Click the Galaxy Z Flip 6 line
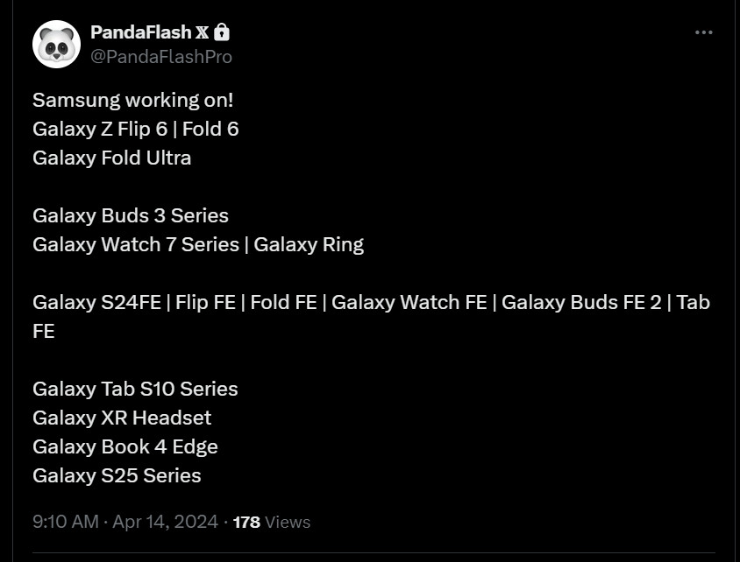The height and width of the screenshot is (562, 740). (x=136, y=129)
